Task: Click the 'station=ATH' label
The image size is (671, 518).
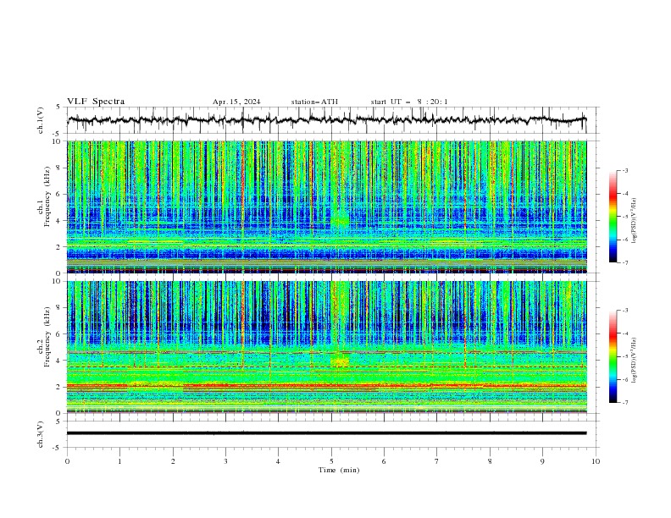Action: click(314, 102)
